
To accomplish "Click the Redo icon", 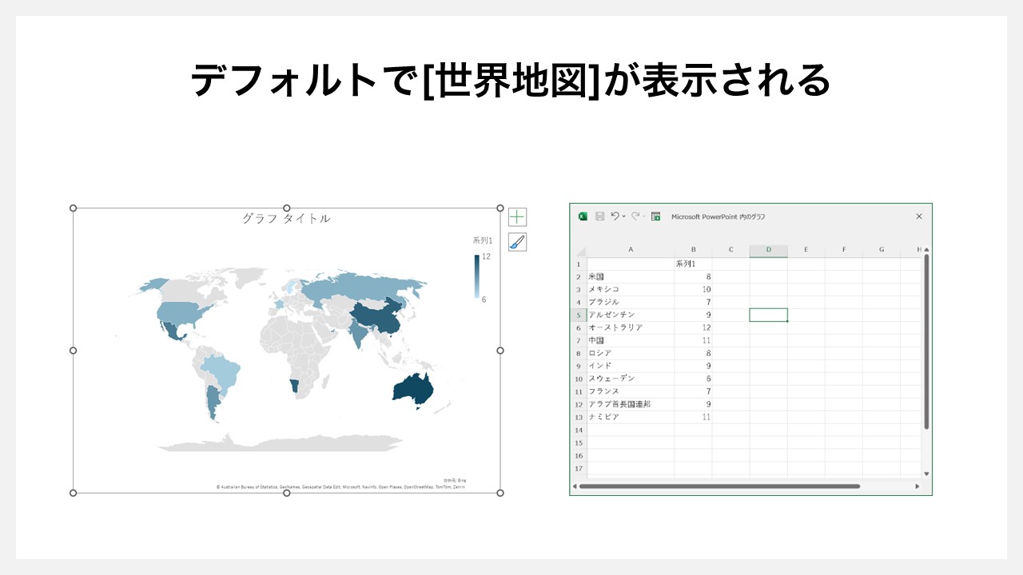I will 635,216.
